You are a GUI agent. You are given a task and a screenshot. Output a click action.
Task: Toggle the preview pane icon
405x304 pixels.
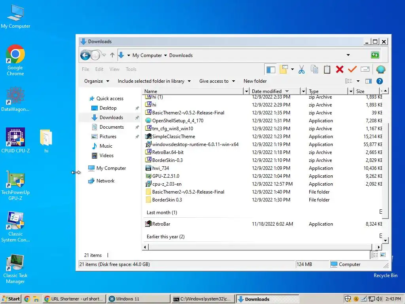pos(369,81)
